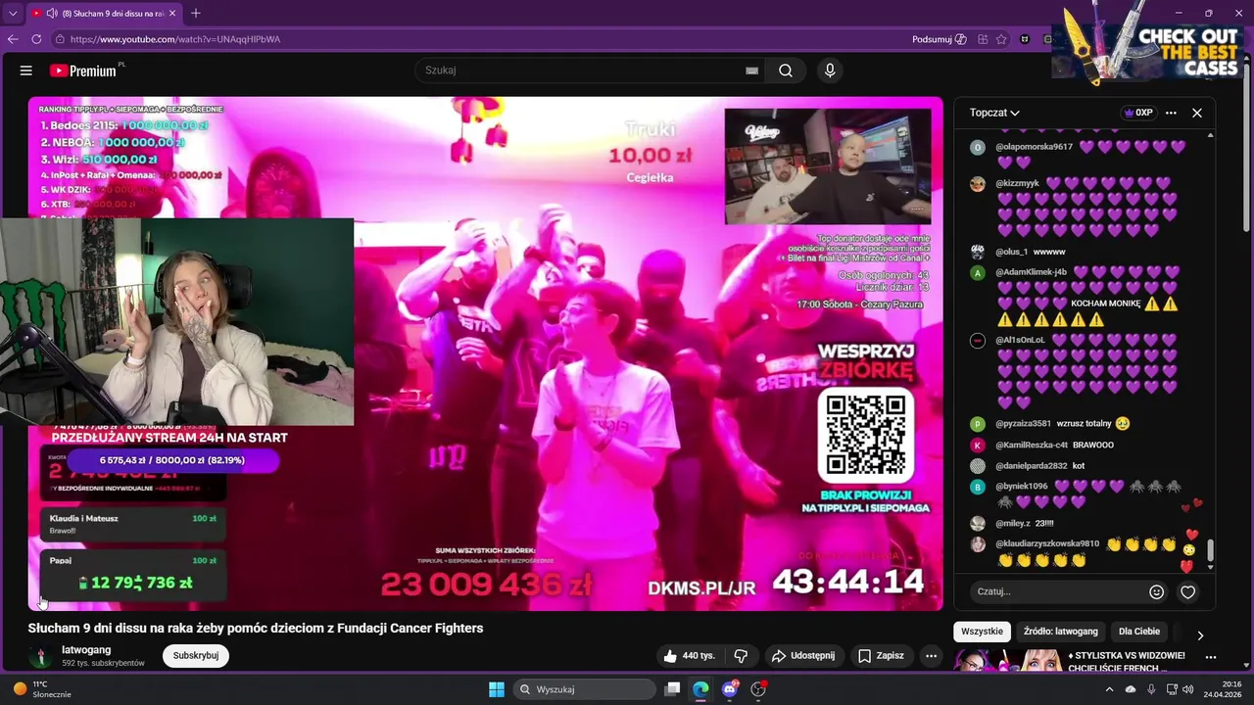Open the latwogang channel name link
Viewport: 1254px width, 705px height.
(86, 649)
